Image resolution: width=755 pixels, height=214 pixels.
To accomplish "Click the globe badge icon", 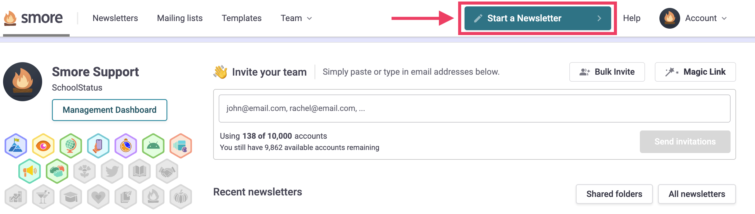I will coord(71,146).
